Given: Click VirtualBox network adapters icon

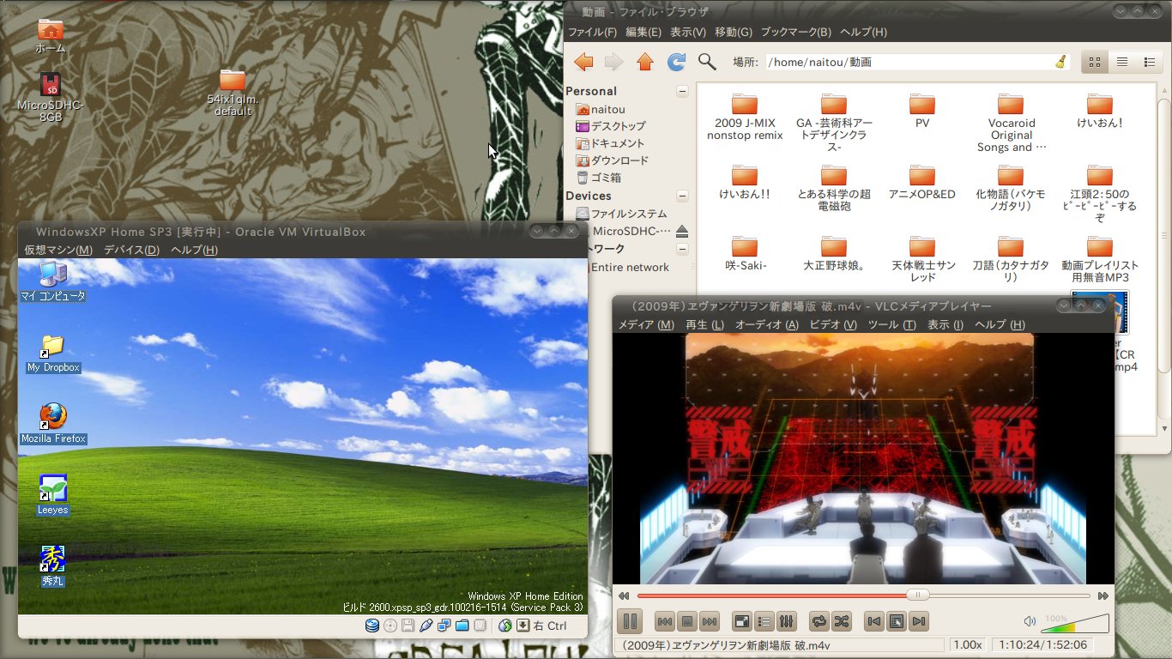Looking at the screenshot, I should click(444, 626).
